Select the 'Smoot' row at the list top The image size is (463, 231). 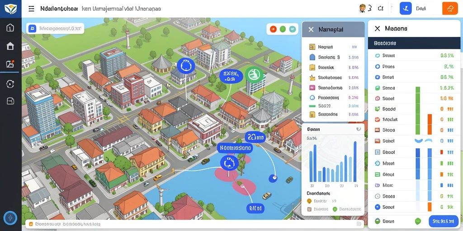[x=414, y=55]
